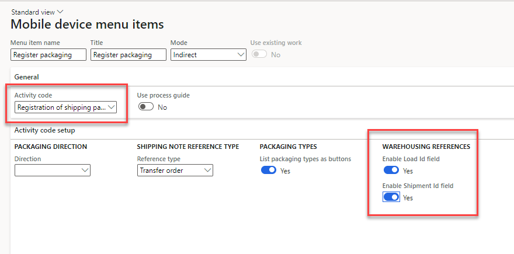Open the Standard view selector chevron
Screen dimensions: 514x254
(x=60, y=12)
